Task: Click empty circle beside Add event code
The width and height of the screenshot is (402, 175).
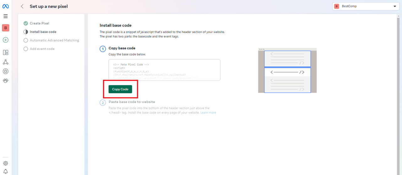Action: 26,49
